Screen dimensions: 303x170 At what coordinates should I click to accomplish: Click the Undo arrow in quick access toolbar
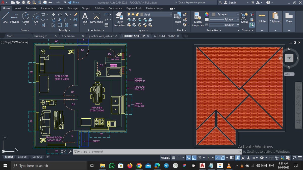click(x=50, y=3)
